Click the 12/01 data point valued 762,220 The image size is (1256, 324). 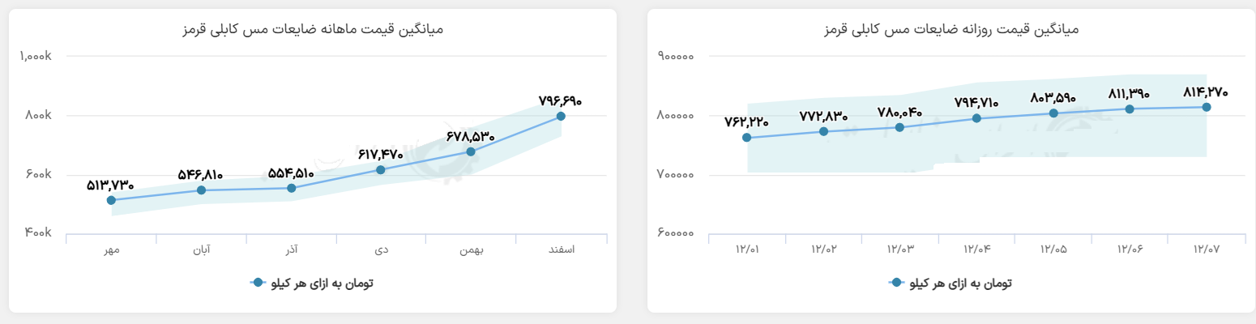(x=746, y=138)
